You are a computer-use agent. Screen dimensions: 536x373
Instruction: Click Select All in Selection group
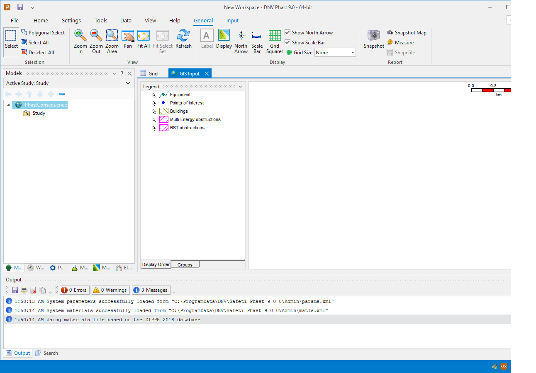(34, 43)
